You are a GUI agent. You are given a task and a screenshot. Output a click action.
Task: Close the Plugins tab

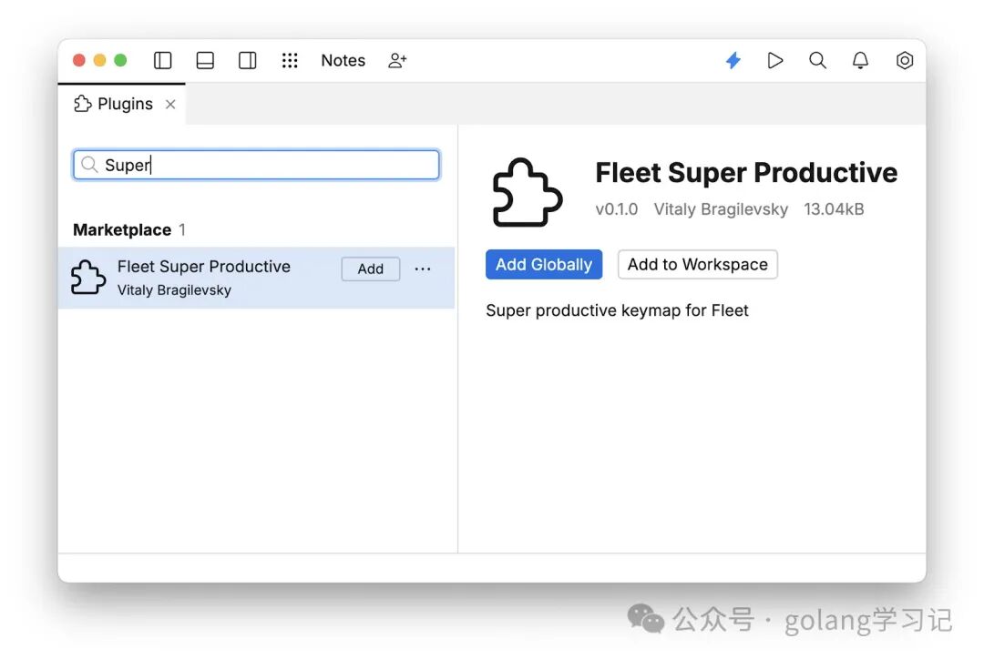click(x=170, y=105)
